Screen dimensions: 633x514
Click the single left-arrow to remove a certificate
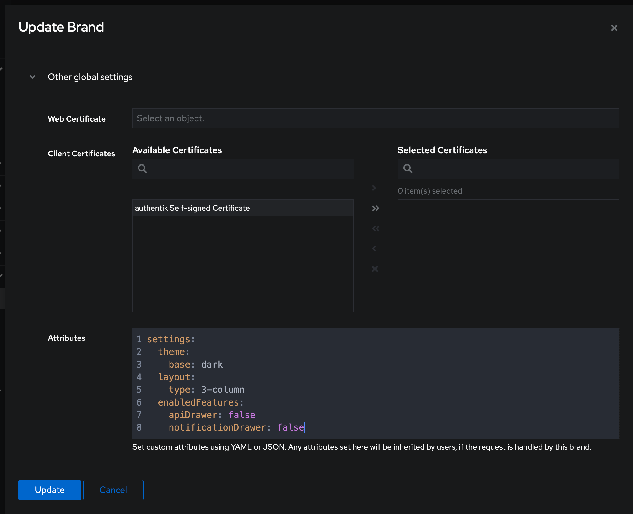click(374, 249)
